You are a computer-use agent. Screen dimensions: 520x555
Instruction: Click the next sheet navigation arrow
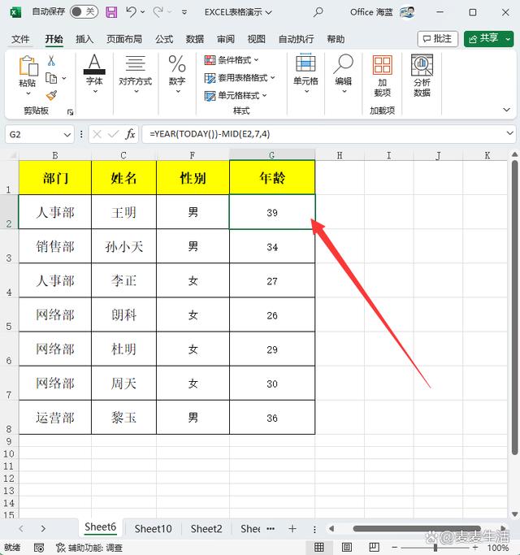[43, 529]
